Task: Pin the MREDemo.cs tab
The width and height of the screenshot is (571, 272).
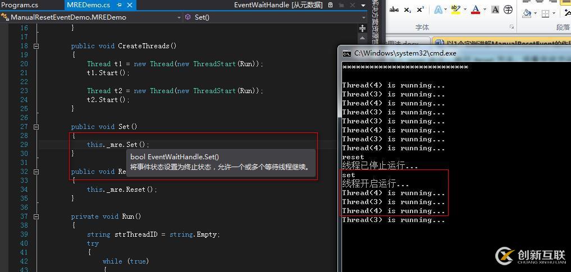Action: coord(119,5)
